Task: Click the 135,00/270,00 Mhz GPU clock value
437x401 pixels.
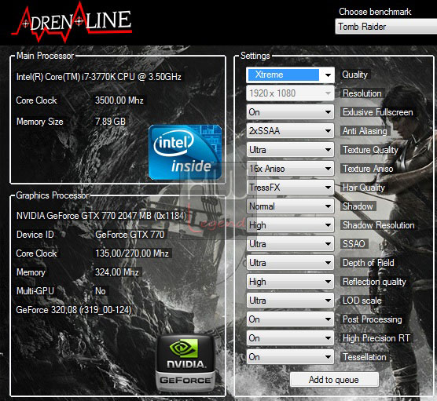Action: point(132,253)
